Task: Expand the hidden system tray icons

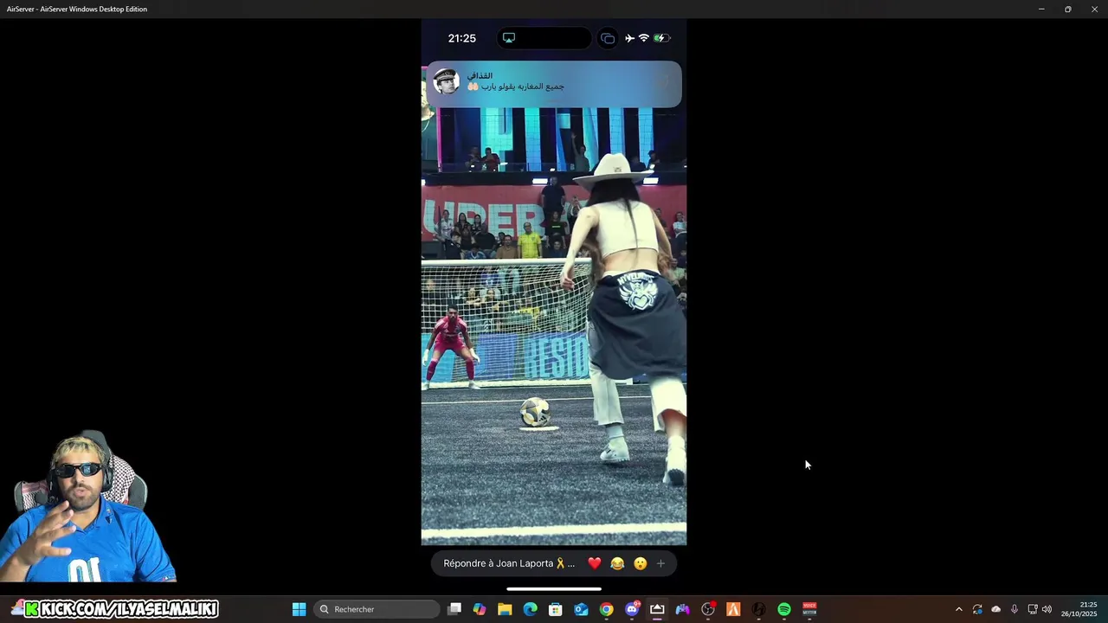Action: (958, 609)
